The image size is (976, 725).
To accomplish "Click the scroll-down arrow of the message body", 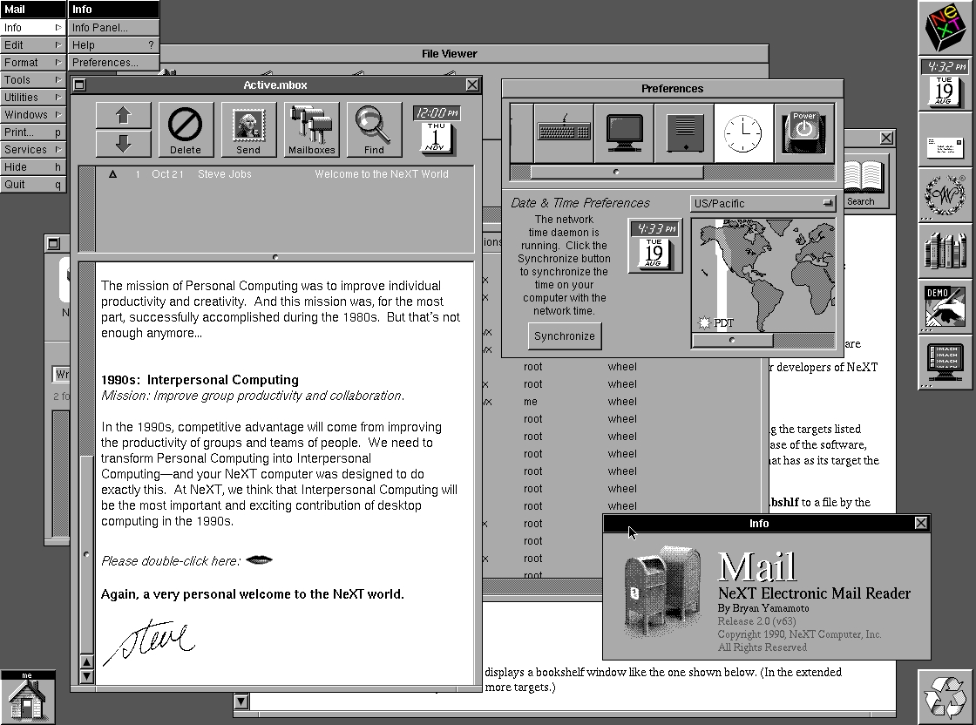I will coord(86,676).
